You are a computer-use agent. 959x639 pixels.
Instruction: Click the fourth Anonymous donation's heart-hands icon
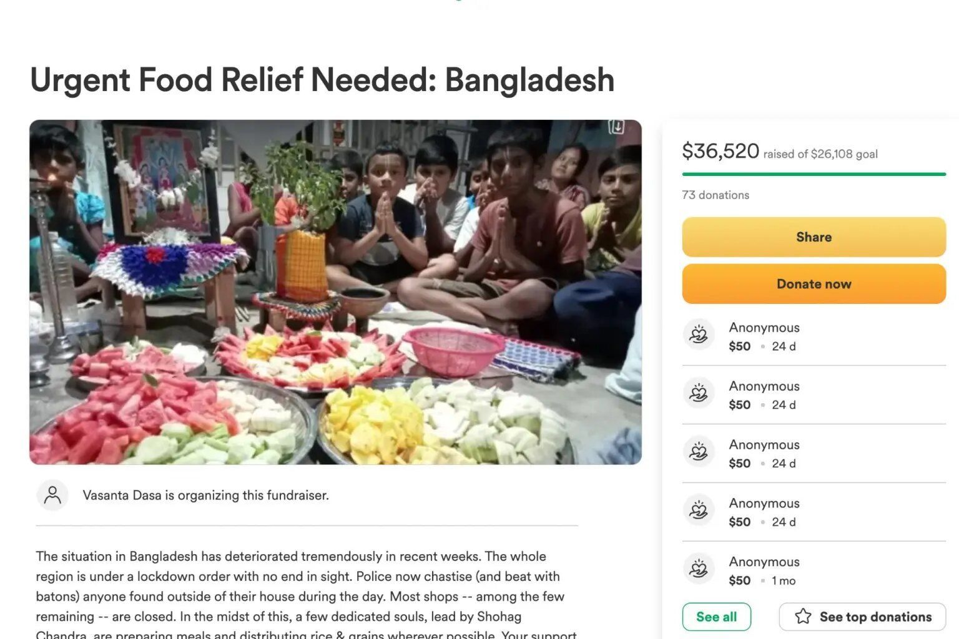[699, 511]
